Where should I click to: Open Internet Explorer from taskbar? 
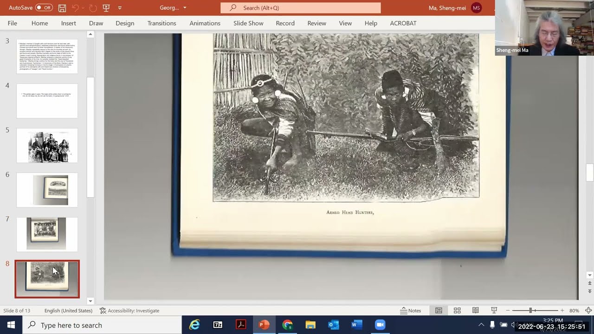click(194, 325)
